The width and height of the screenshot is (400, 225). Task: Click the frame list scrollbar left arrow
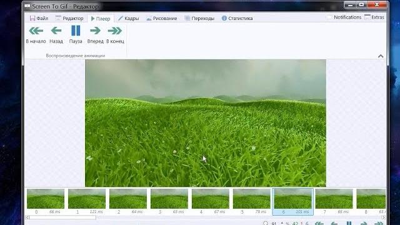[x=27, y=217]
